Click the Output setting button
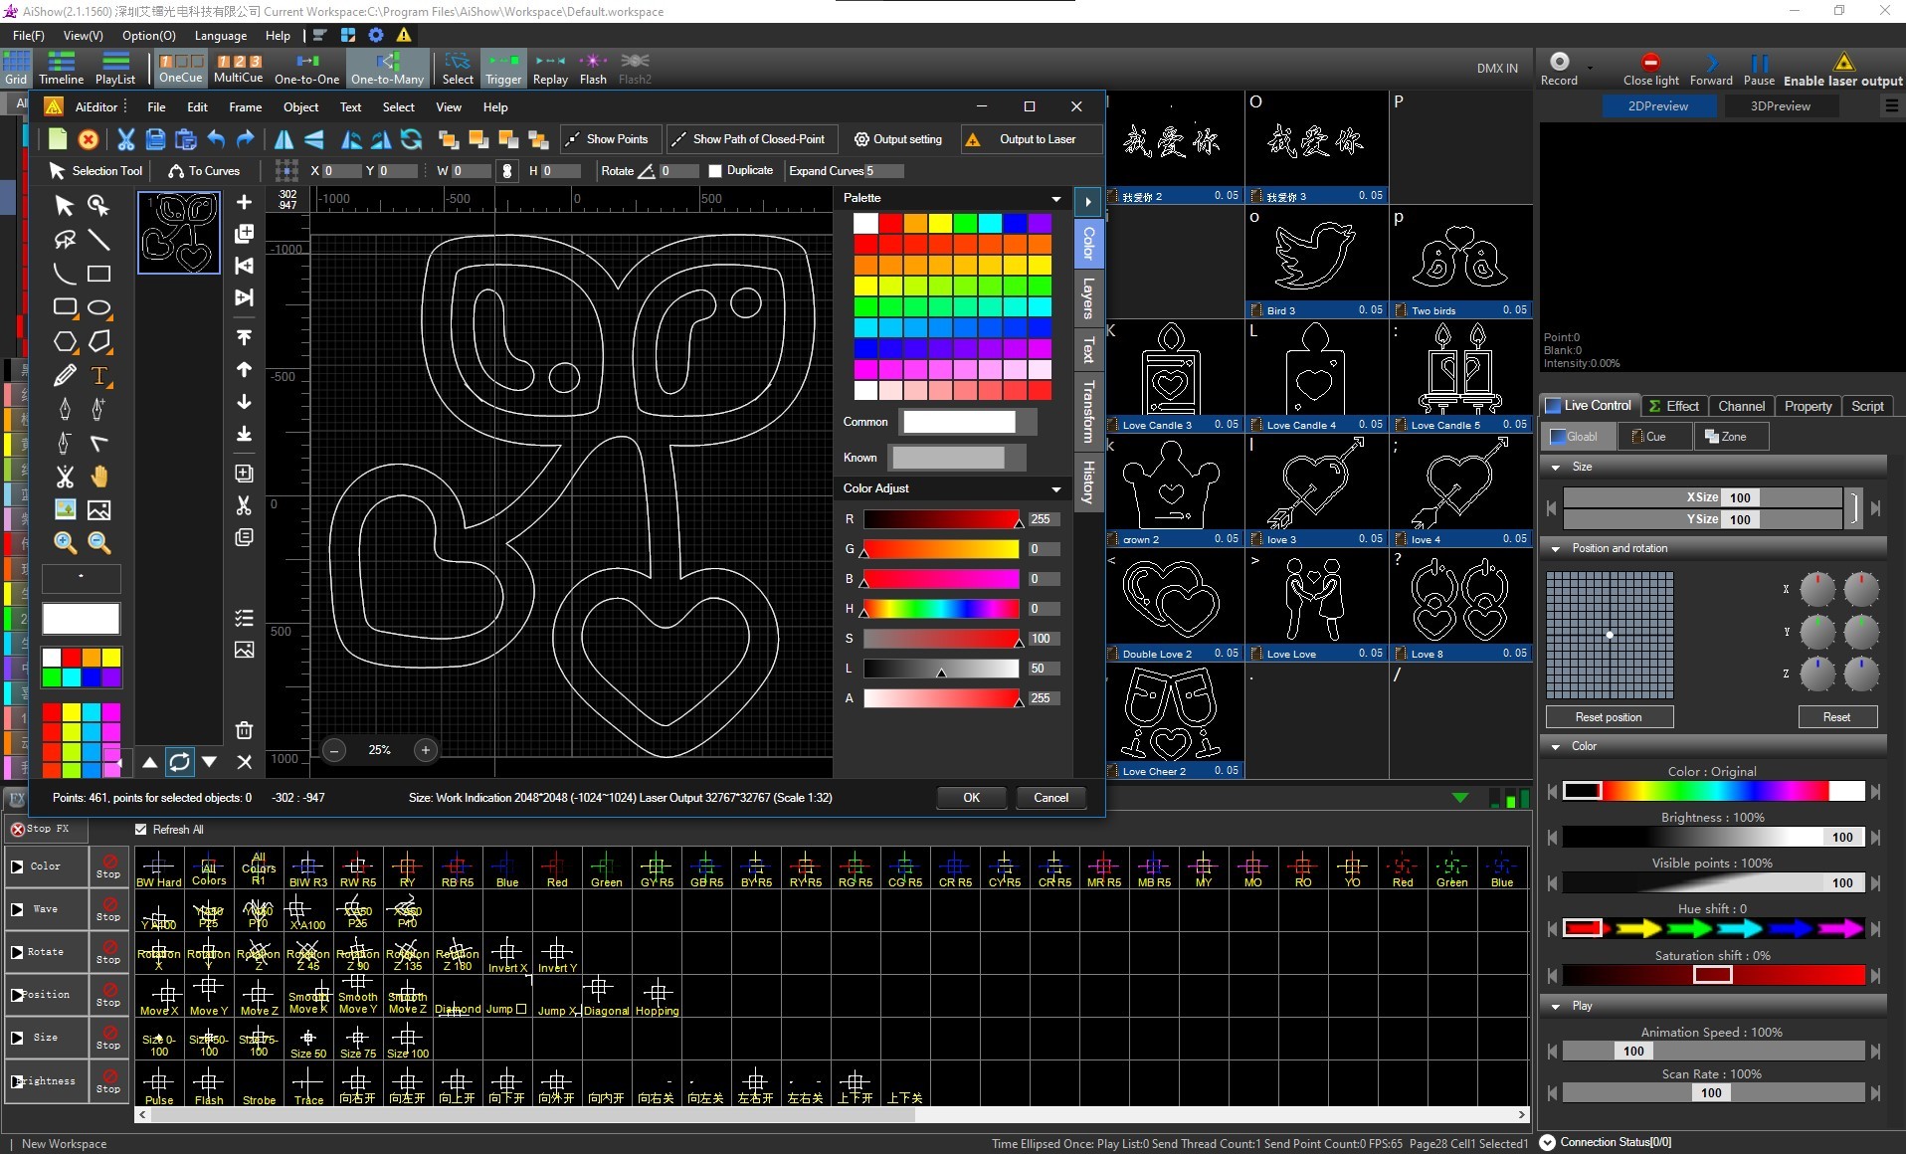Screen dimensions: 1906x1154 pos(899,139)
